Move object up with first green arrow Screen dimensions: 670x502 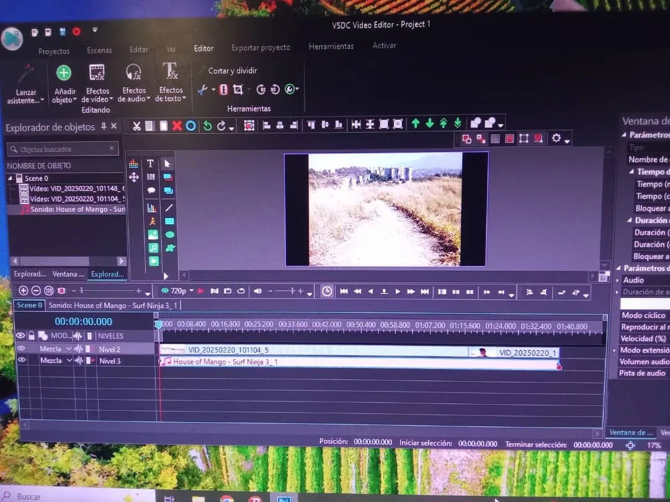pos(415,123)
